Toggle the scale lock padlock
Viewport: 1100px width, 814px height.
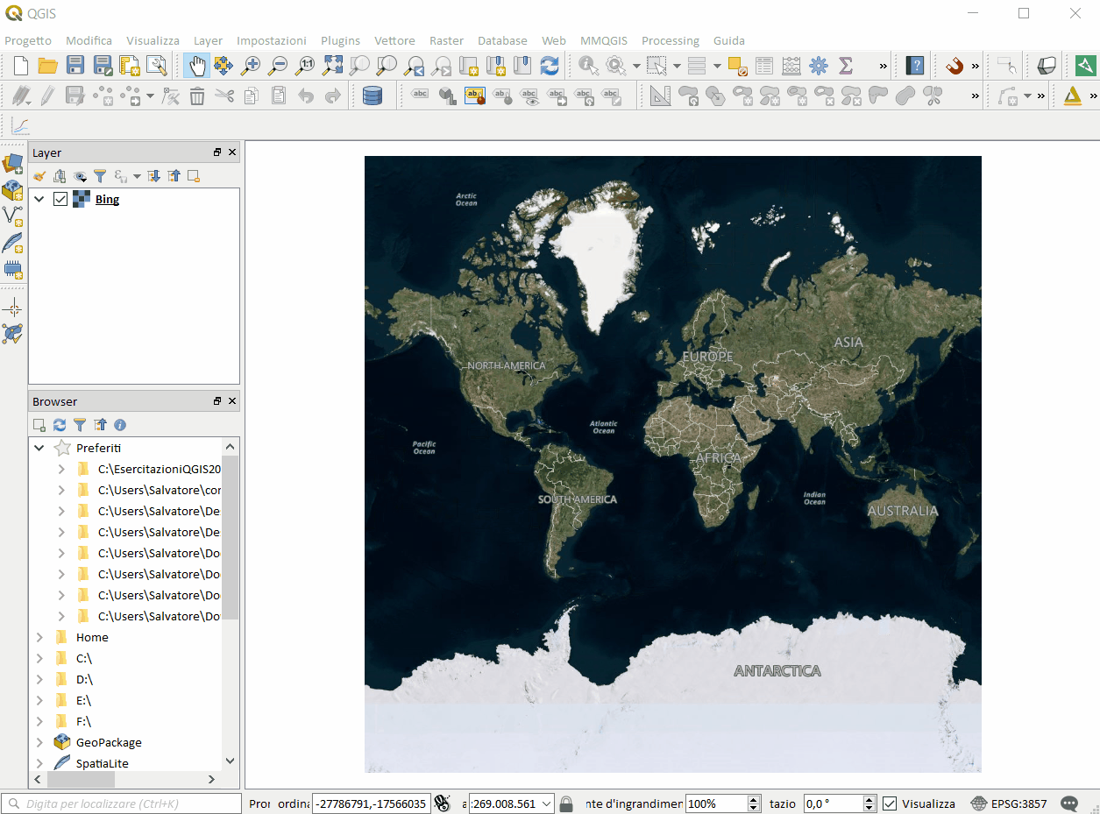click(x=566, y=803)
